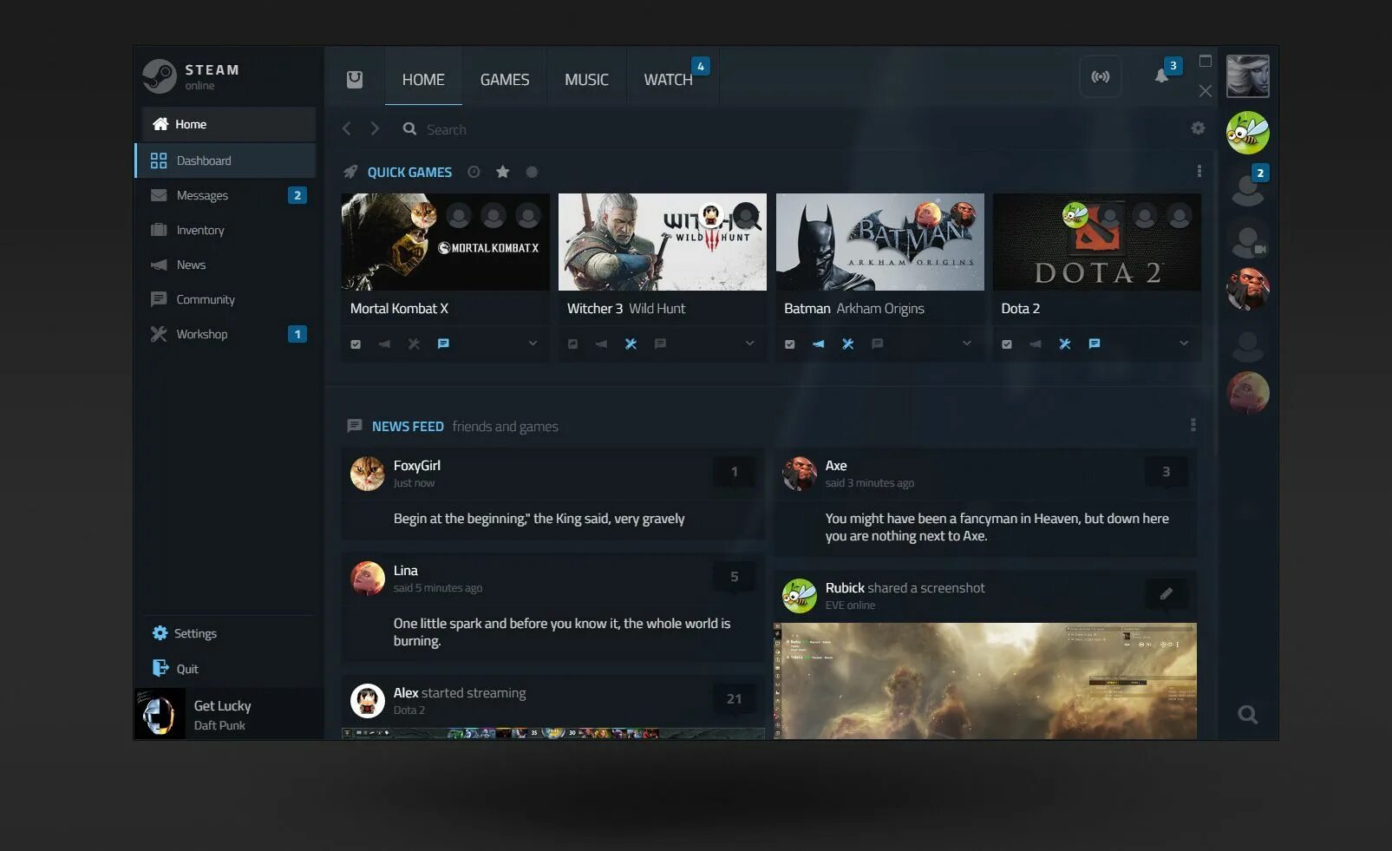
Task: Open Batman news megaphone icon
Action: [x=818, y=344]
